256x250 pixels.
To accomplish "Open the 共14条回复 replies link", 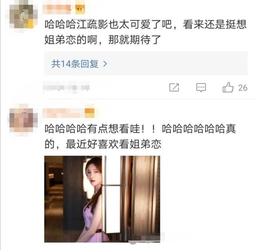I will coord(75,64).
